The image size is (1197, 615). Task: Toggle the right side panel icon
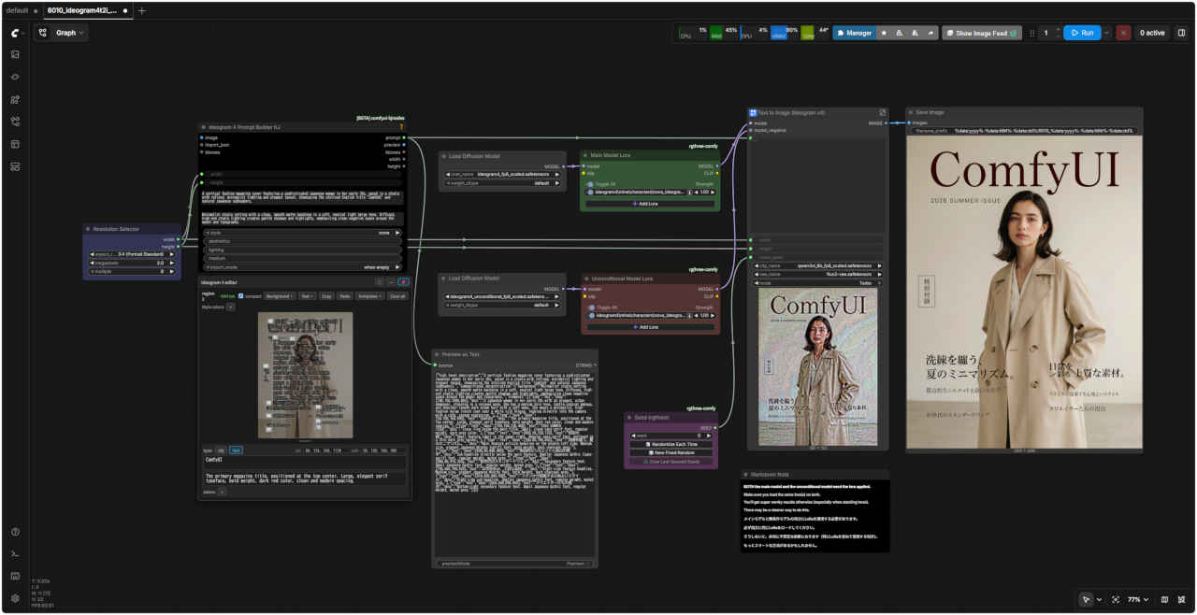point(1181,33)
